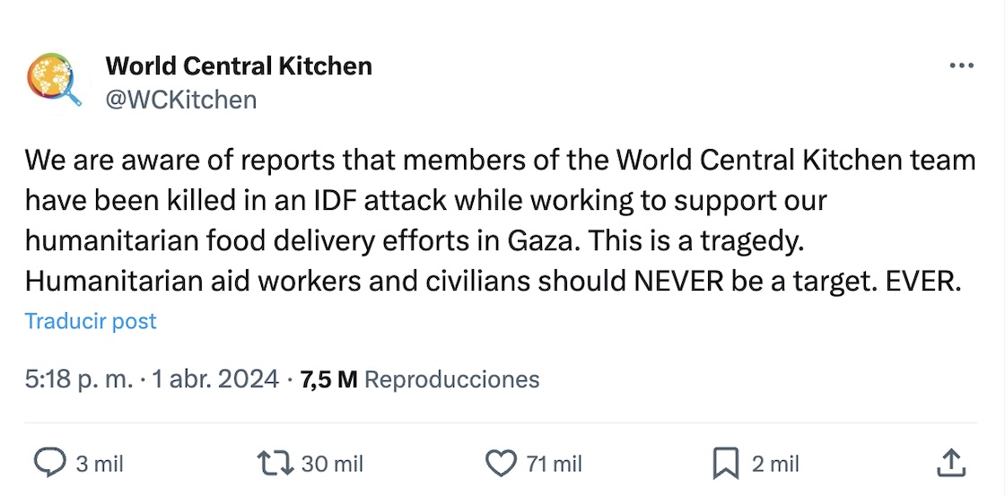The height and width of the screenshot is (496, 1005).
Task: Bookmark the post with the bookmark icon
Action: click(724, 463)
